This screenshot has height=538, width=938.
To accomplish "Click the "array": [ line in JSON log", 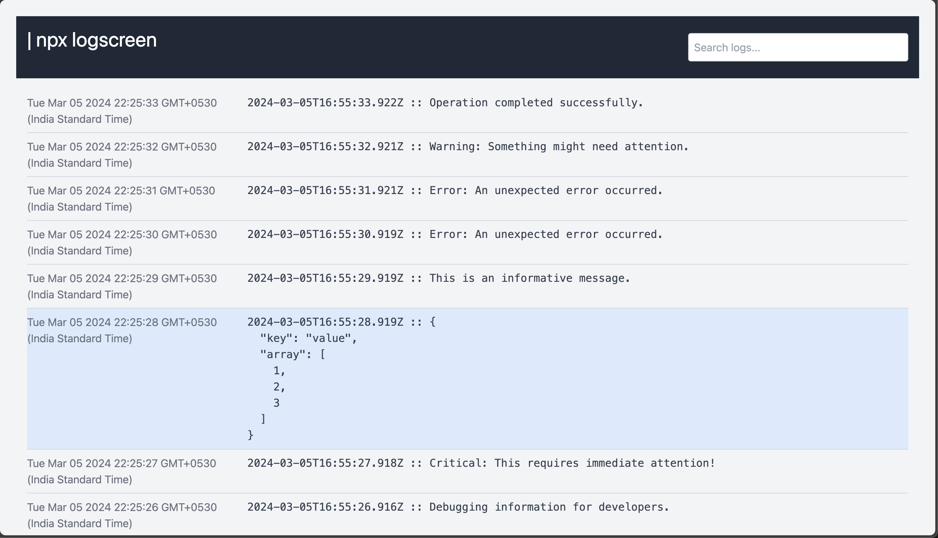I will point(292,354).
